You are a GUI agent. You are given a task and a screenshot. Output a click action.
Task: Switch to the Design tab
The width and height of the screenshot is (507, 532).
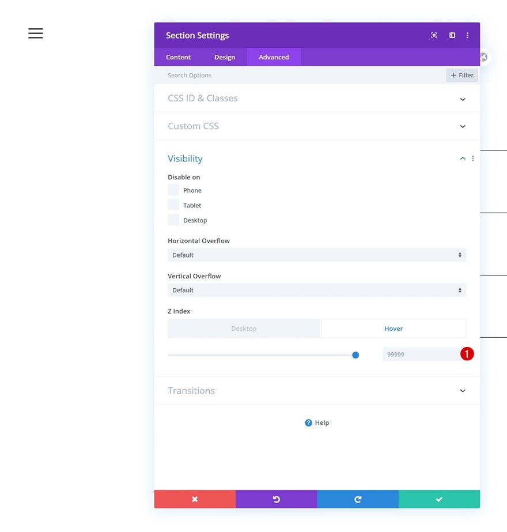click(x=225, y=56)
